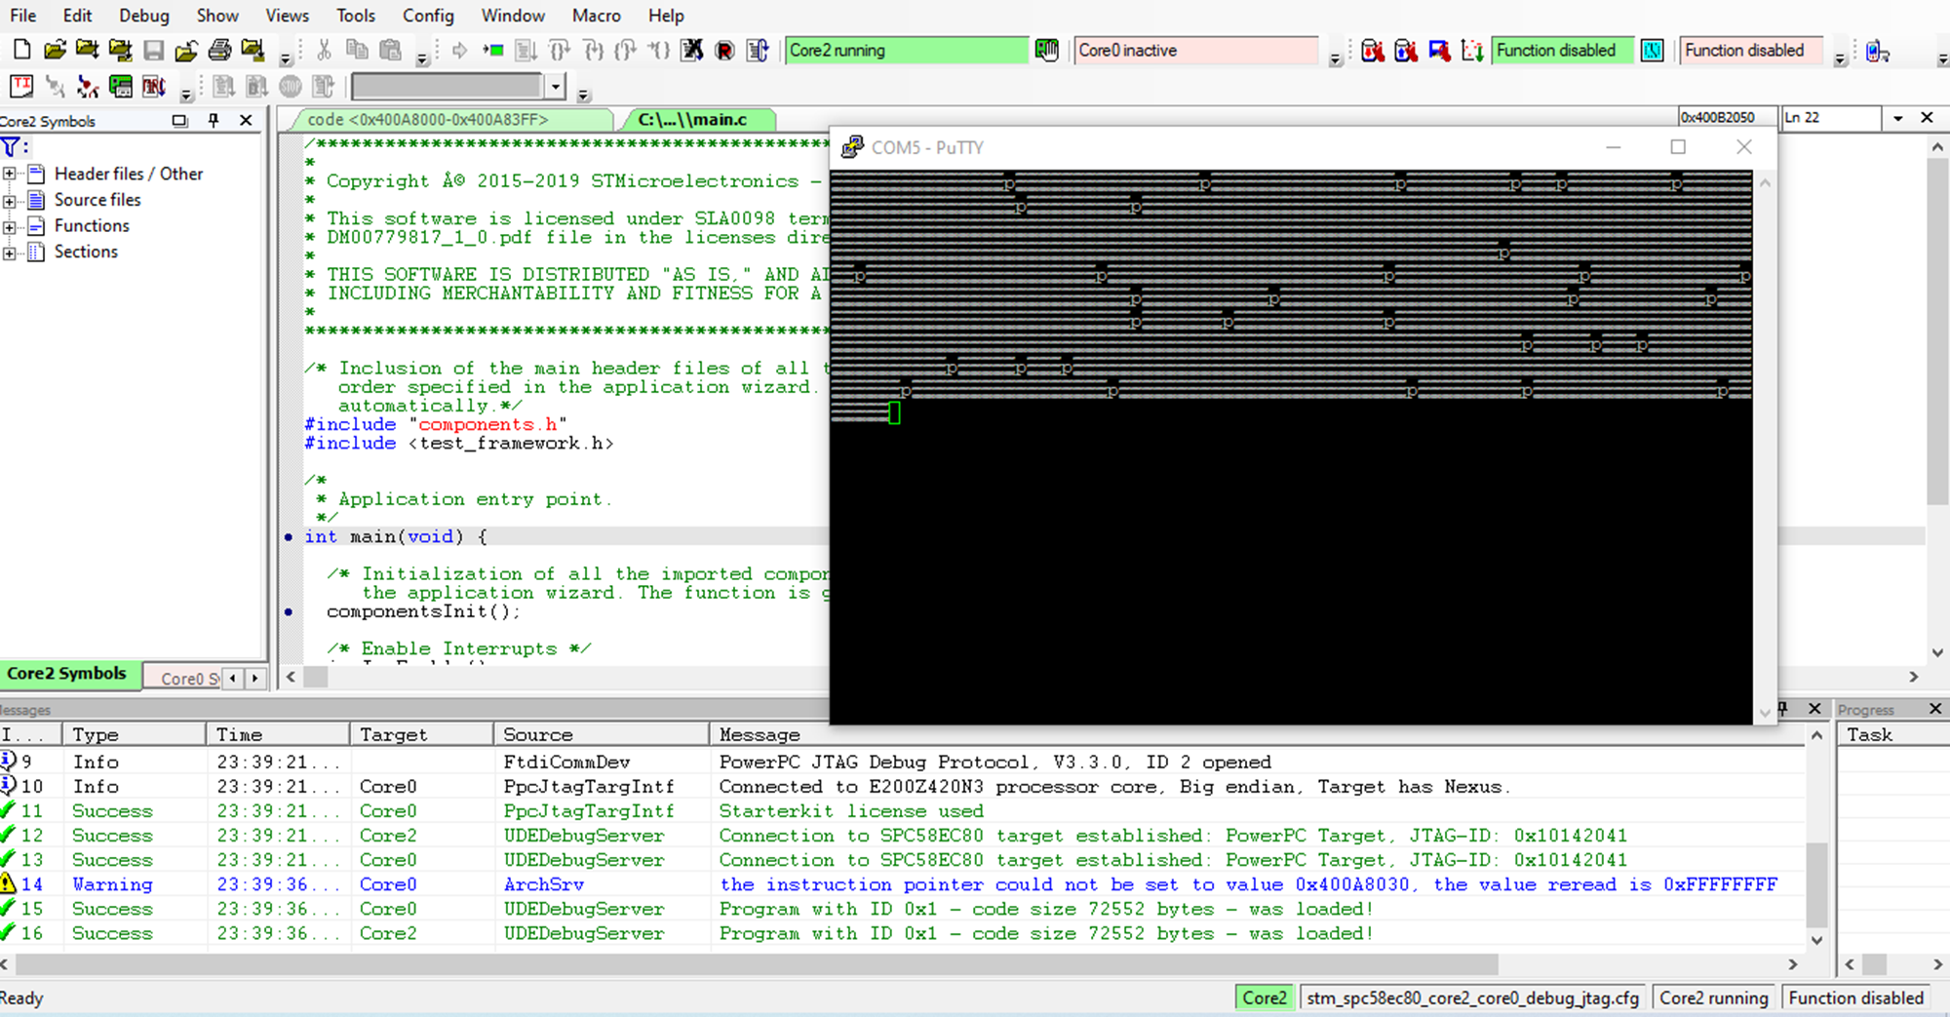Expand the Source files tree node
This screenshot has height=1017, width=1950.
10,200
